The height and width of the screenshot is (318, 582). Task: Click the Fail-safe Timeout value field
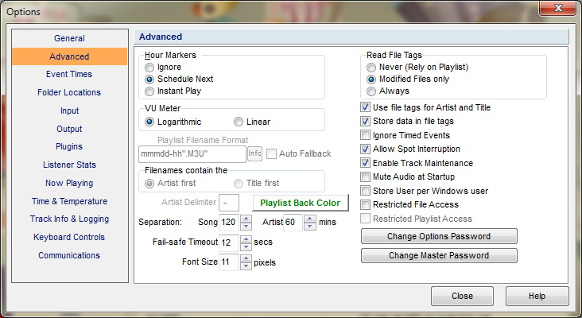[229, 242]
